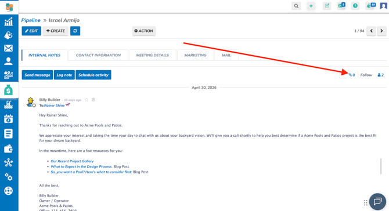The image size is (389, 211).
Task: Click Schedule activity button
Action: pos(93,75)
